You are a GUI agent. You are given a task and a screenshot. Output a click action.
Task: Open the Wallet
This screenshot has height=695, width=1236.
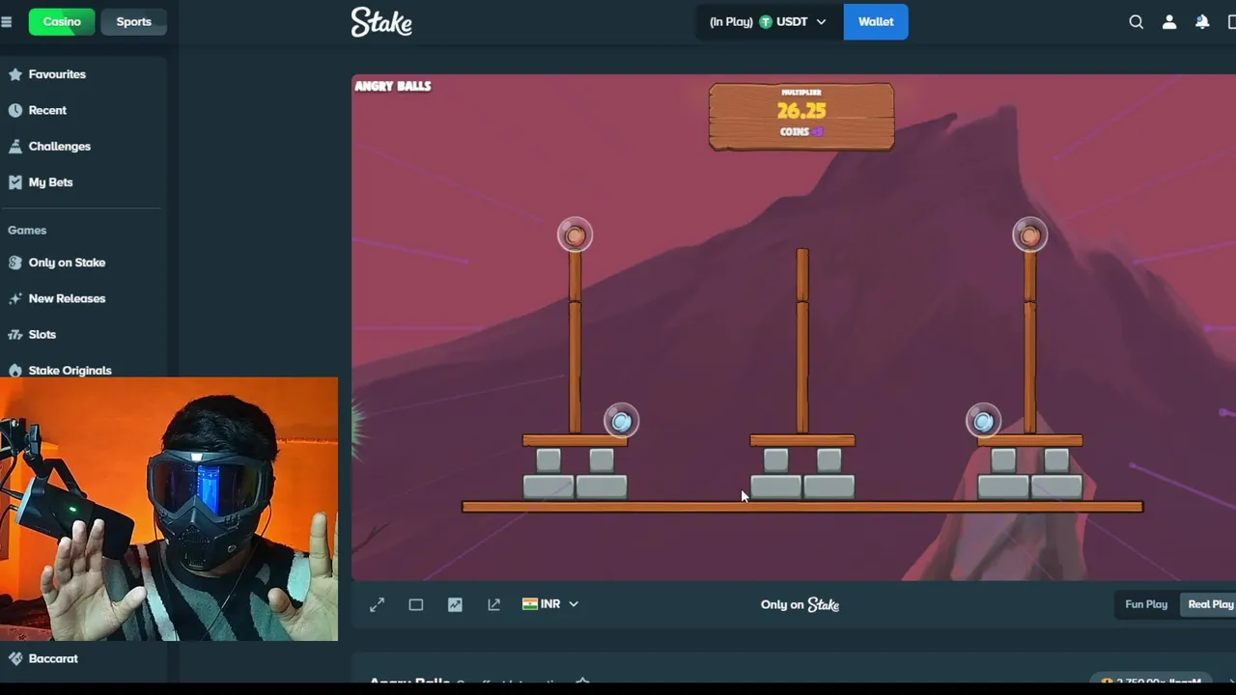(x=876, y=21)
